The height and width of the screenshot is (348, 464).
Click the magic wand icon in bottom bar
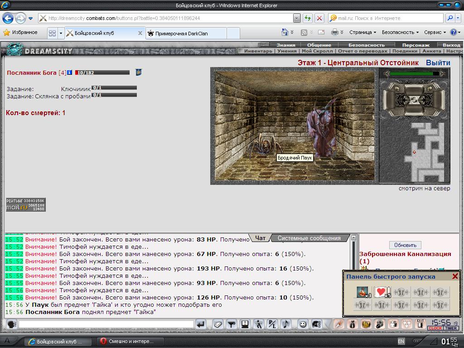[x=339, y=324]
